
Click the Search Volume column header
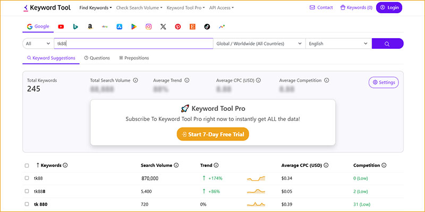(x=156, y=165)
